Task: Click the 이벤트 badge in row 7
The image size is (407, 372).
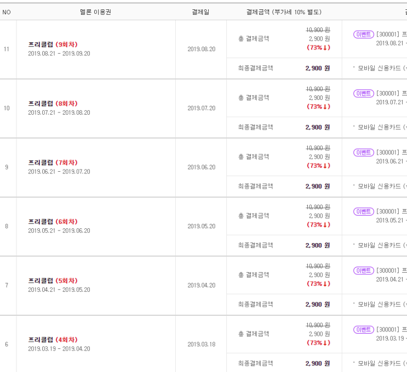Action: 363,270
